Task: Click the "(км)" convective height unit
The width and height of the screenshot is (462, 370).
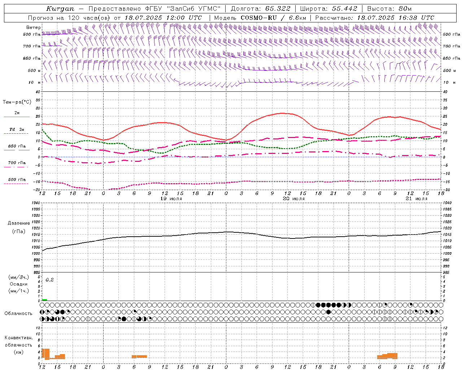Action: coord(19,352)
